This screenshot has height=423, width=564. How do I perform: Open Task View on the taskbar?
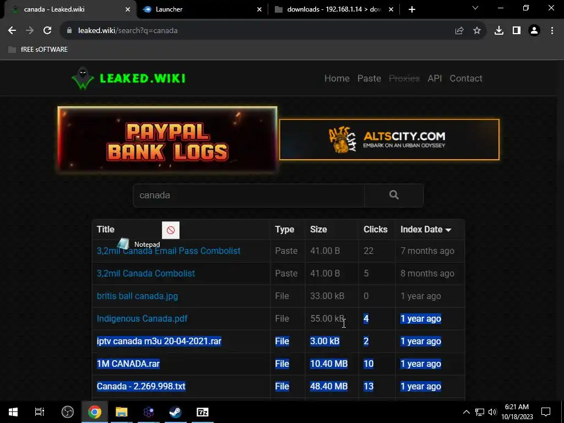(40, 412)
